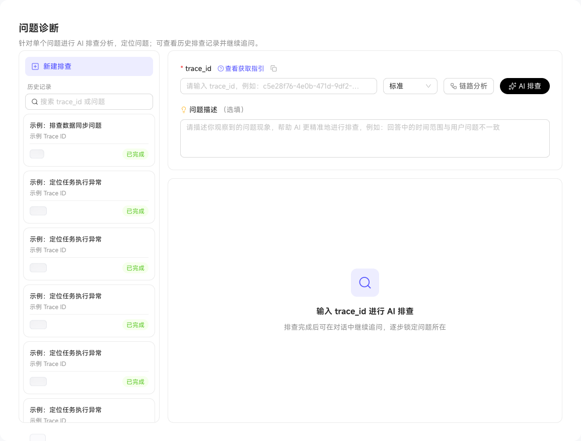Open the 查看获取指引 link text

tap(245, 68)
